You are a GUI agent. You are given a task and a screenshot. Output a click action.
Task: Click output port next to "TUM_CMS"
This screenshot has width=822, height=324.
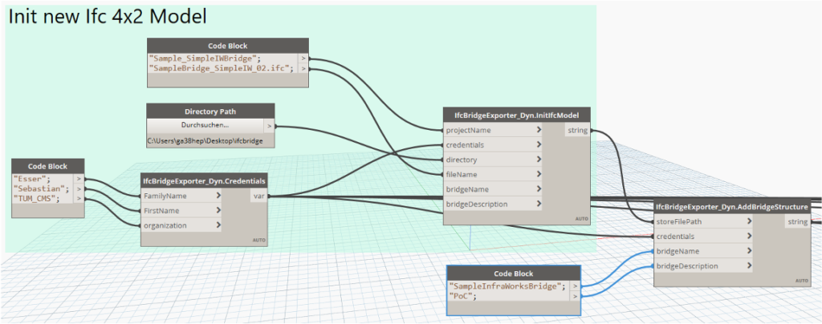(79, 198)
